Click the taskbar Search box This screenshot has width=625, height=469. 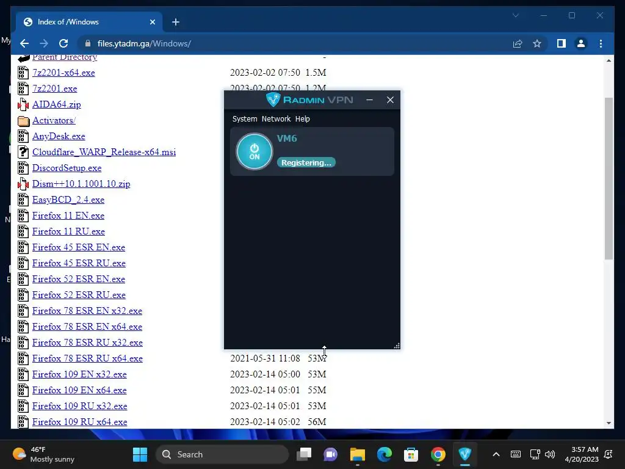tap(222, 454)
